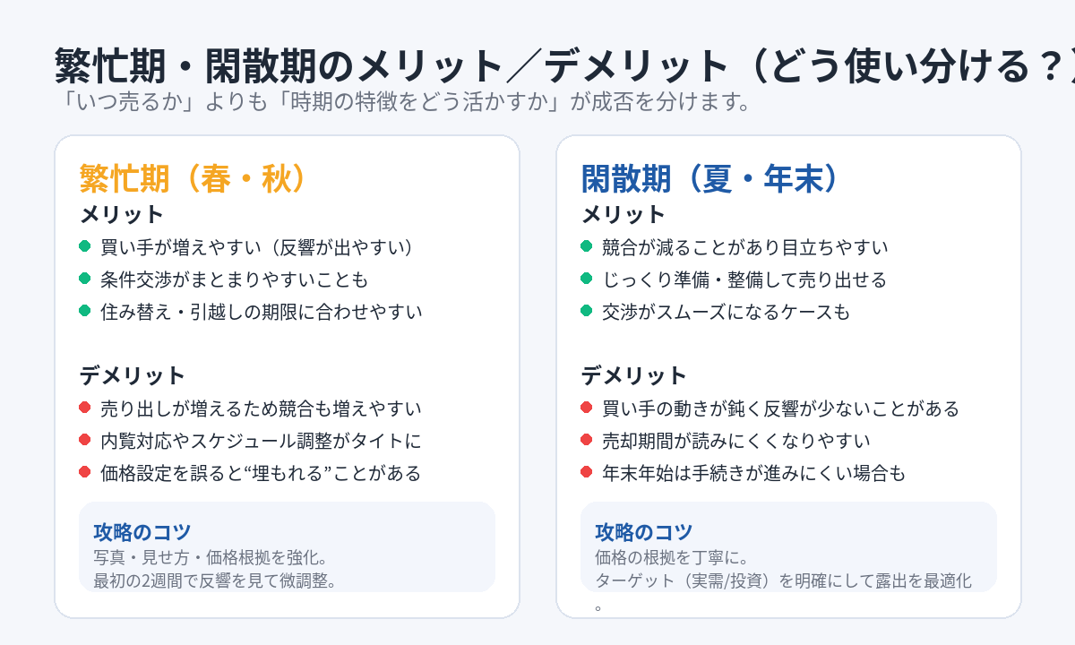Select the red bullet before 年末年始は手続きが進みにくい場合も
The height and width of the screenshot is (645, 1075).
coord(587,472)
